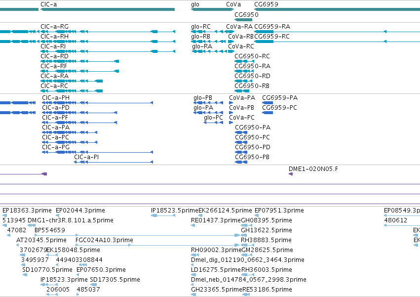
Task: Click transcript ClC-a-RA label
Action: (55, 76)
